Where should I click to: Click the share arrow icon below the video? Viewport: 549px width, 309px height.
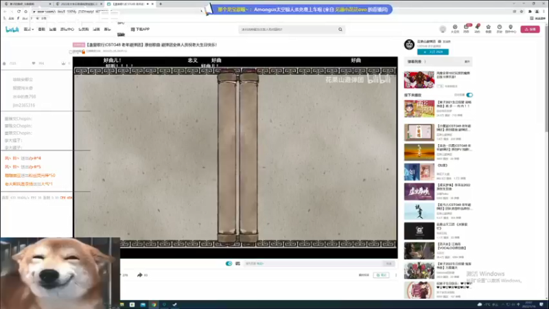tap(140, 275)
